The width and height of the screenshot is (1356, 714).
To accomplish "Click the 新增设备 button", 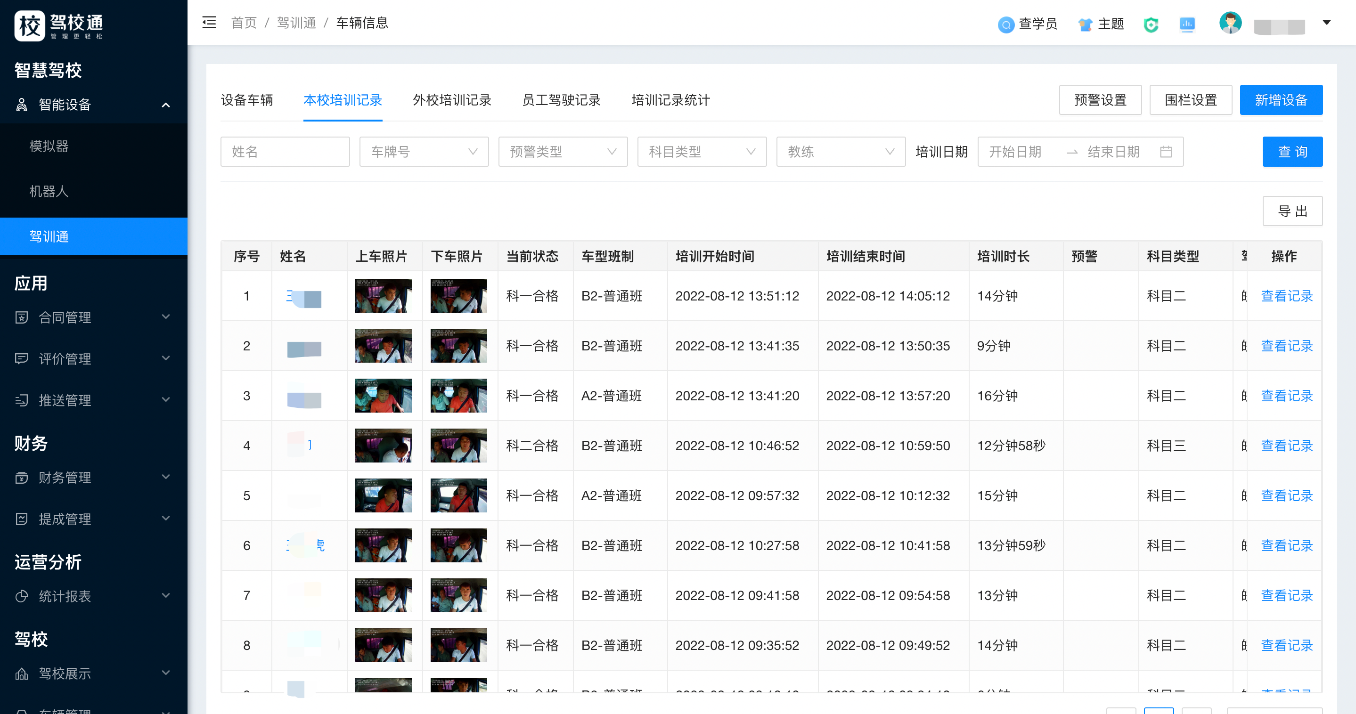I will 1281,100.
